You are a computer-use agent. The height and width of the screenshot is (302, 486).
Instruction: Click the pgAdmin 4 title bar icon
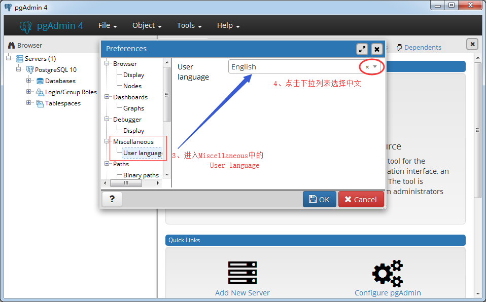tap(8, 7)
